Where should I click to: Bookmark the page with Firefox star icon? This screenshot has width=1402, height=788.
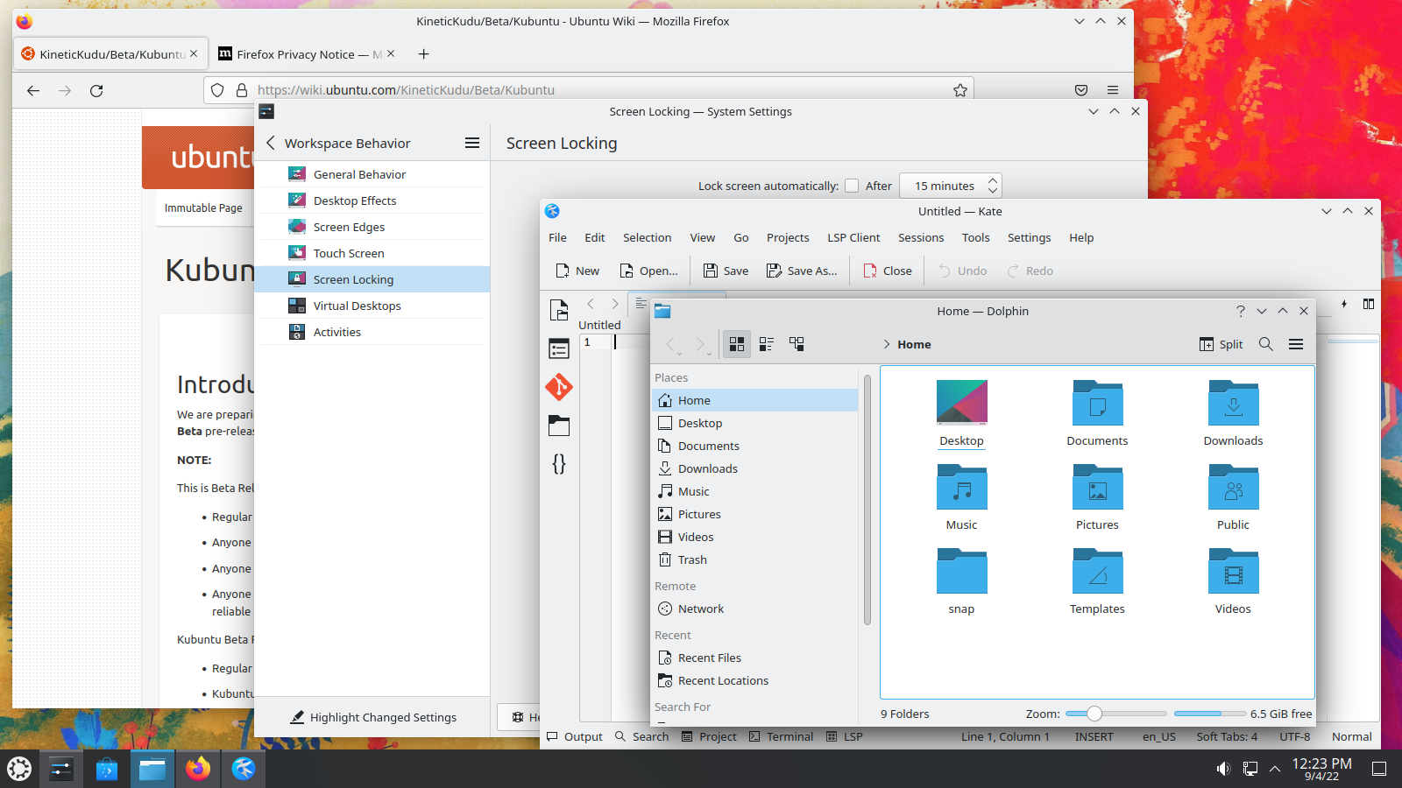pos(960,90)
